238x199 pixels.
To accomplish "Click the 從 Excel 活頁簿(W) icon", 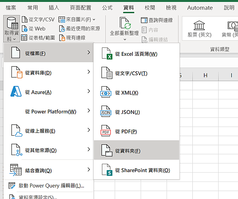I will pyautogui.click(x=107, y=53).
